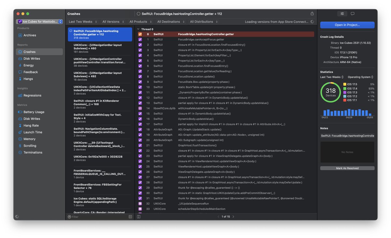Open the All Distributions filter
Image resolution: width=391 pixels, height=238 pixels.
204,22
